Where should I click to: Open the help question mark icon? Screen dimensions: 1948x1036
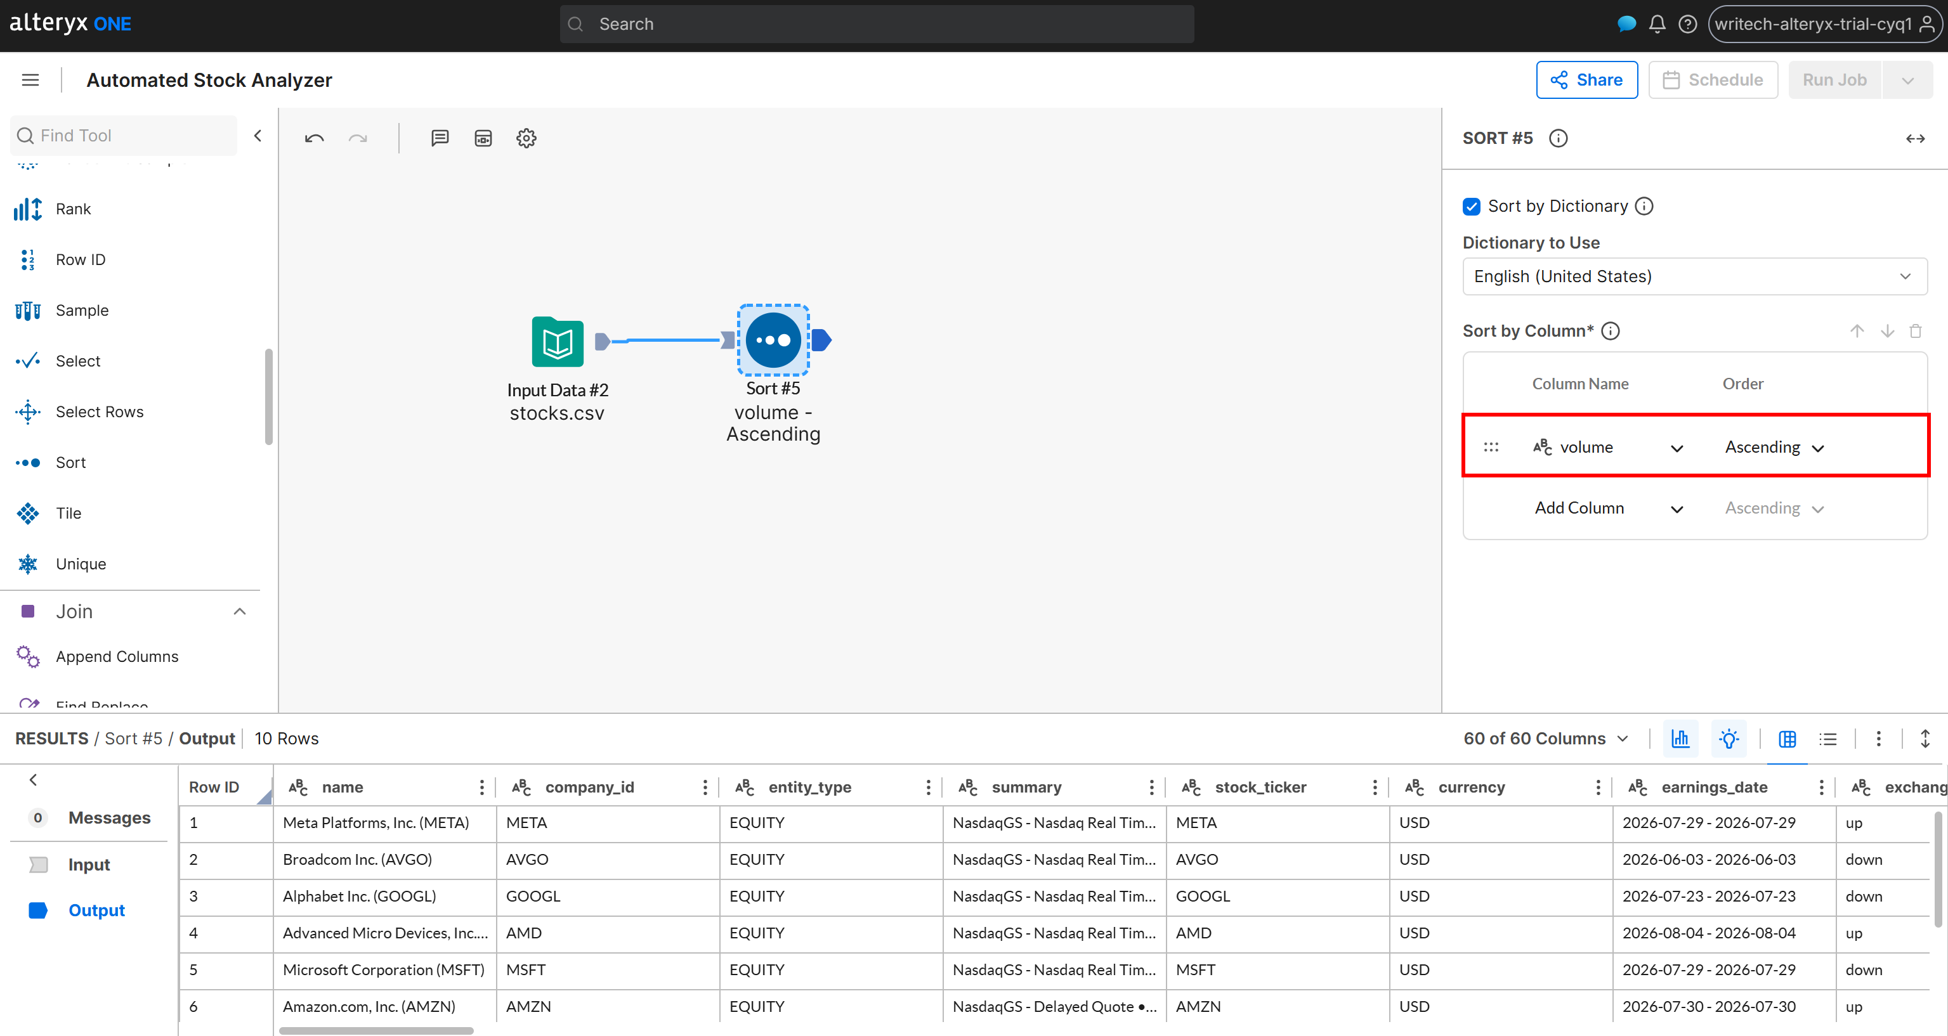click(x=1688, y=24)
